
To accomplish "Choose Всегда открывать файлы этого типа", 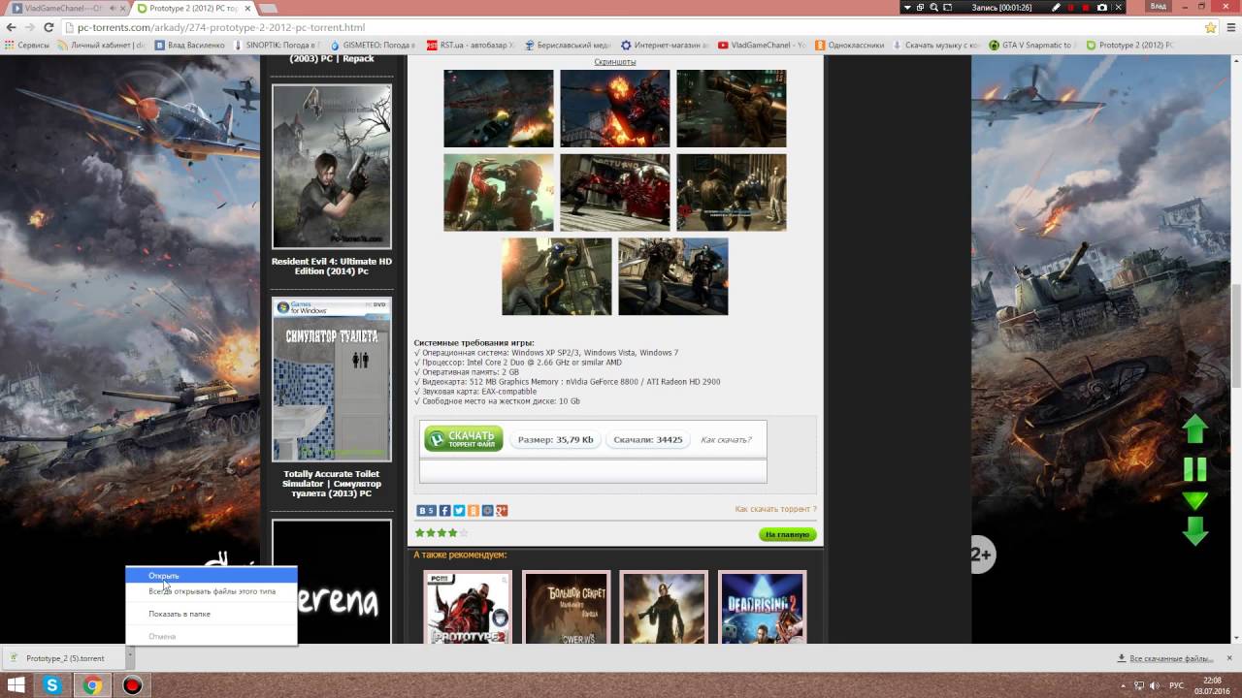I will click(211, 591).
